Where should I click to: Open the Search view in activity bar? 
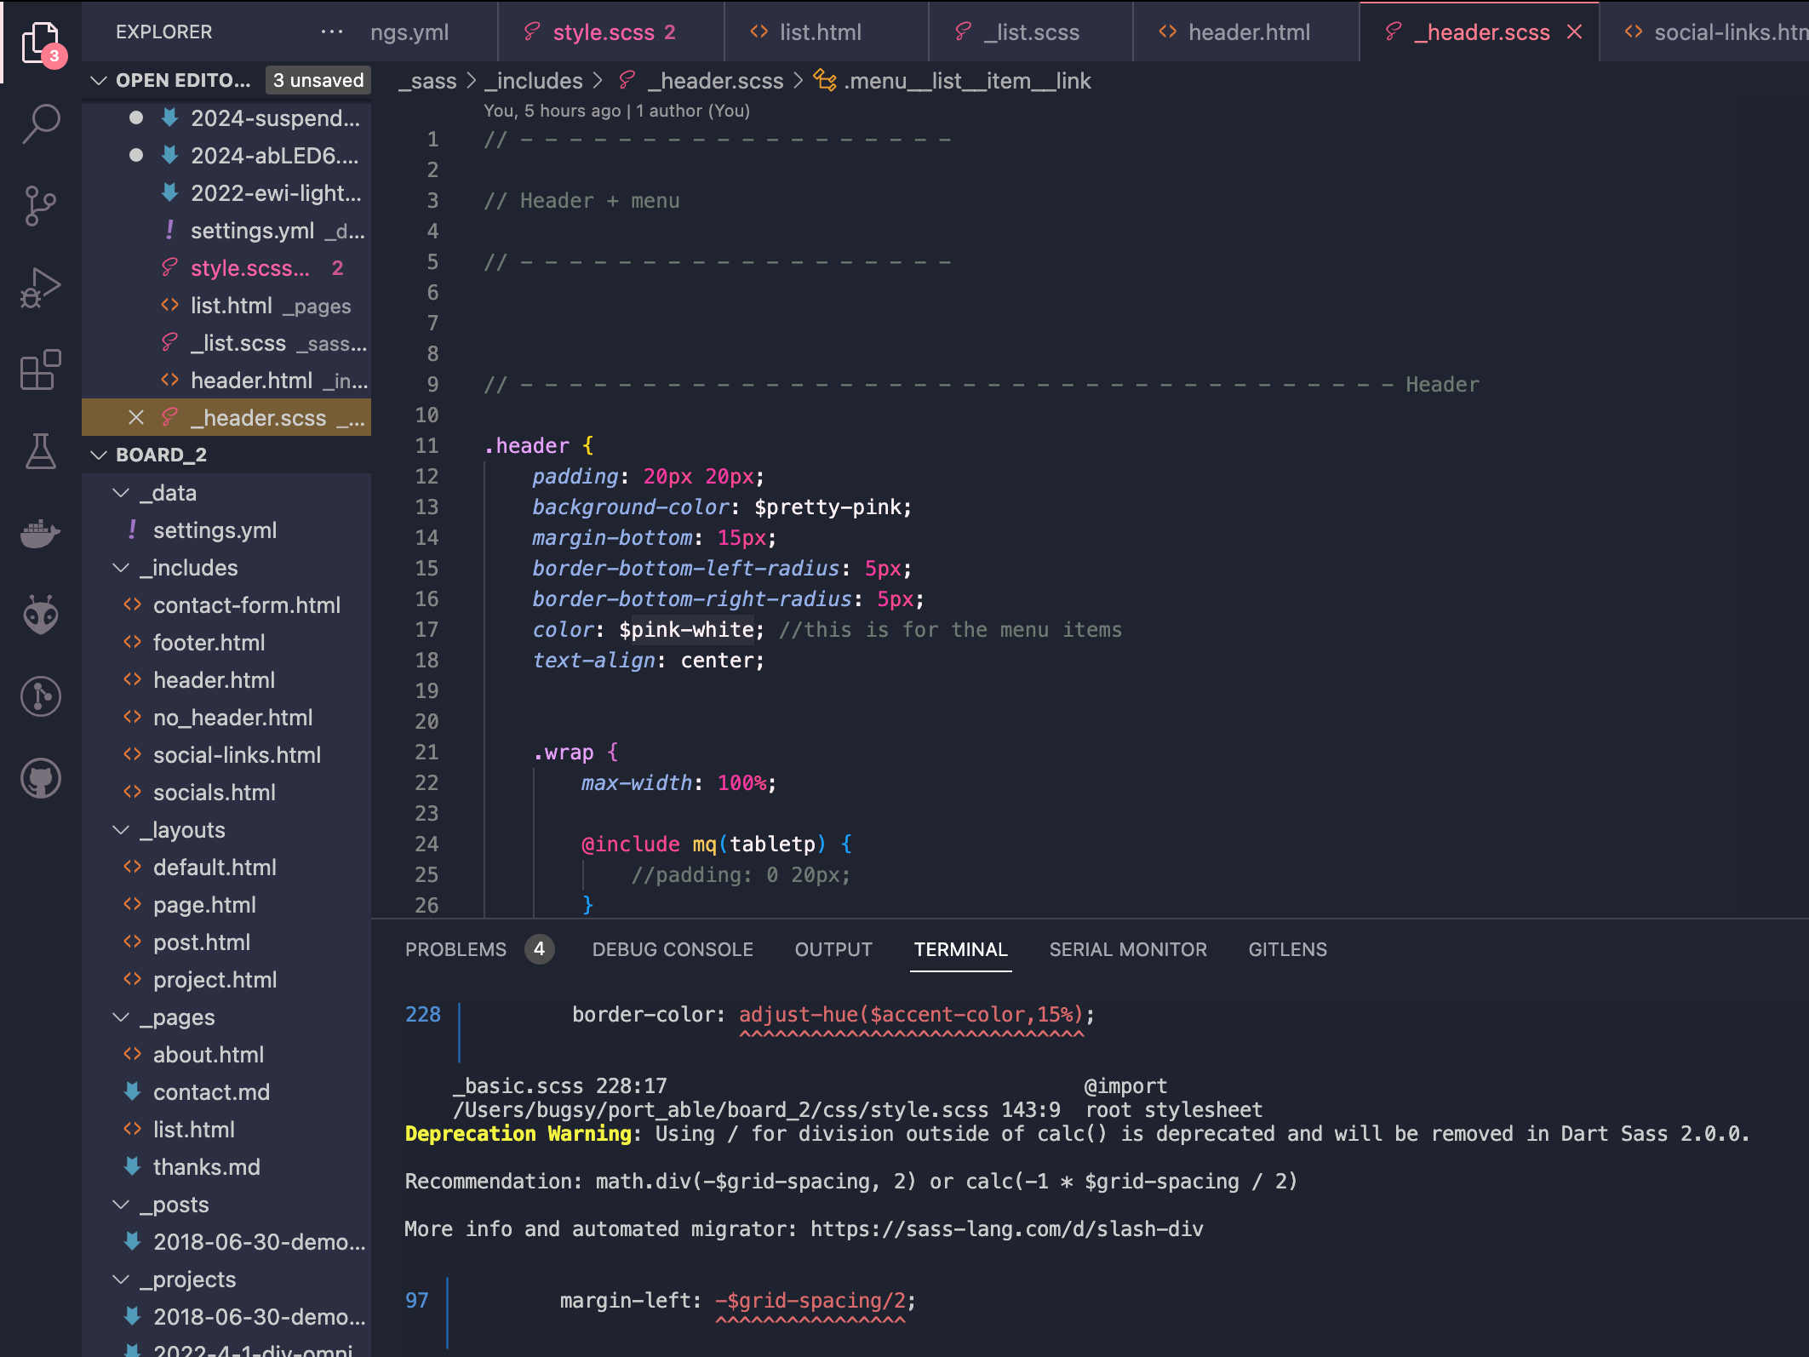pyautogui.click(x=40, y=123)
